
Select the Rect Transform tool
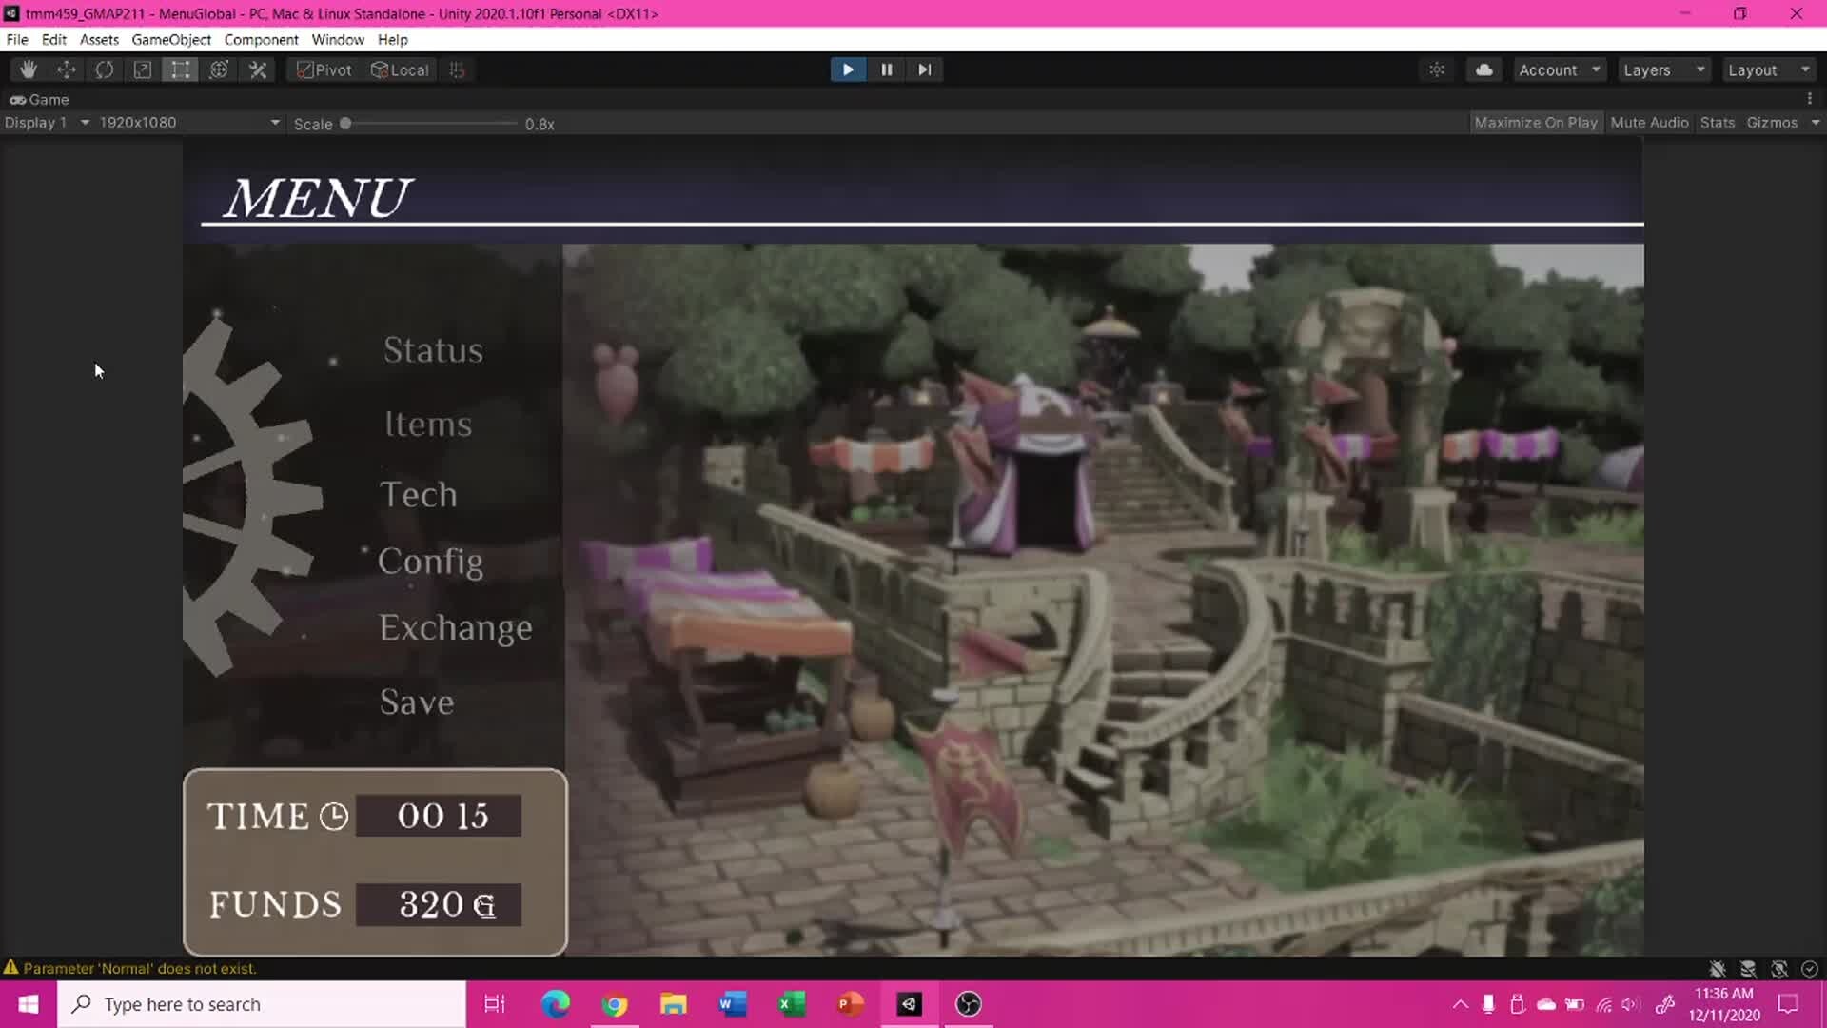click(181, 69)
